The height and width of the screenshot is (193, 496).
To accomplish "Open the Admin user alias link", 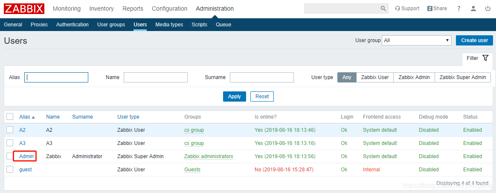I will tap(26, 156).
